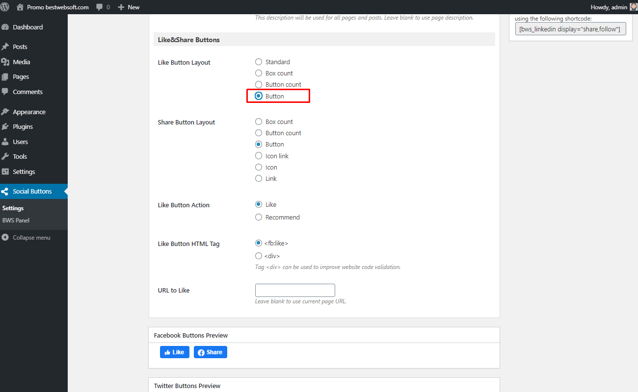Choose Recommend as the button action
This screenshot has width=638, height=392.
(259, 217)
